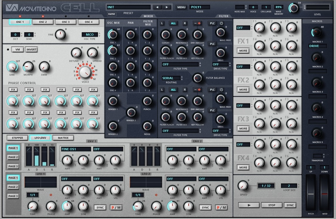Click the sequencer SPEED knob
Screen dimensions: 336x219
point(243,186)
